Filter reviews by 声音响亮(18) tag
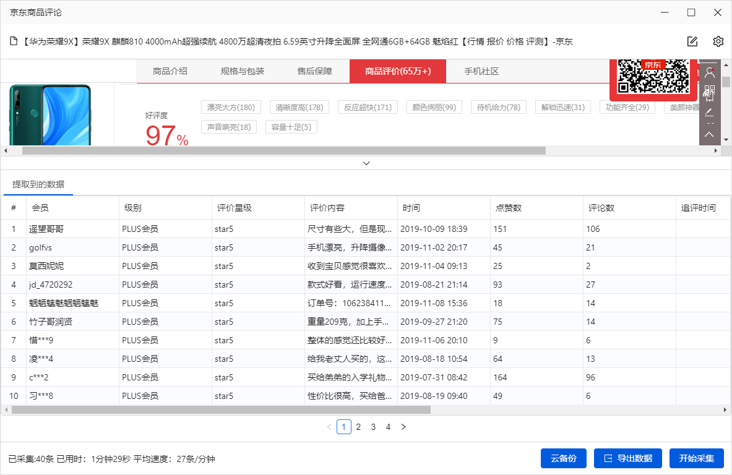The width and height of the screenshot is (732, 475). (x=229, y=127)
